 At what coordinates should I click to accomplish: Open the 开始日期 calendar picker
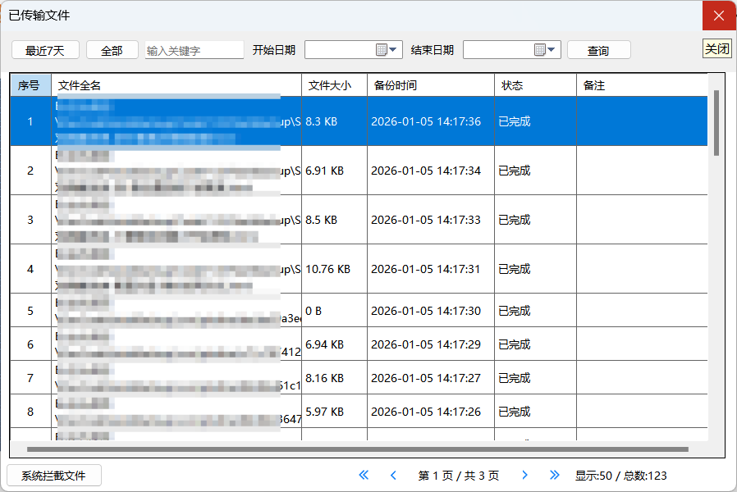click(x=382, y=50)
